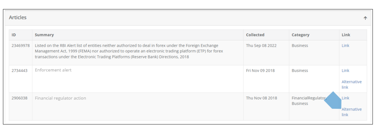Click the Fri Nov 09 2018 date
Image resolution: width=380 pixels, height=130 pixels.
click(260, 70)
